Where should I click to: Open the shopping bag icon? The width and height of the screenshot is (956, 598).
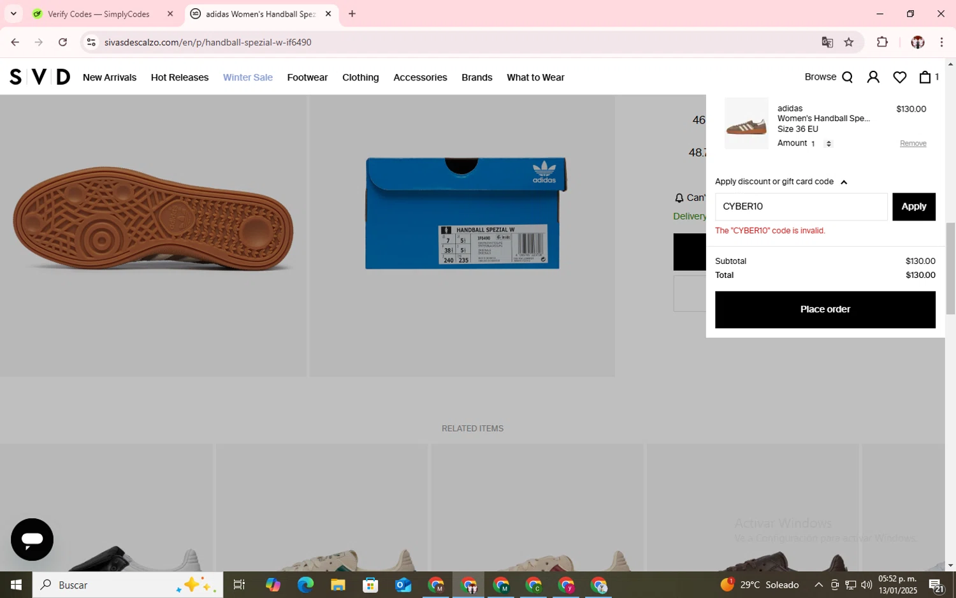[x=925, y=77]
